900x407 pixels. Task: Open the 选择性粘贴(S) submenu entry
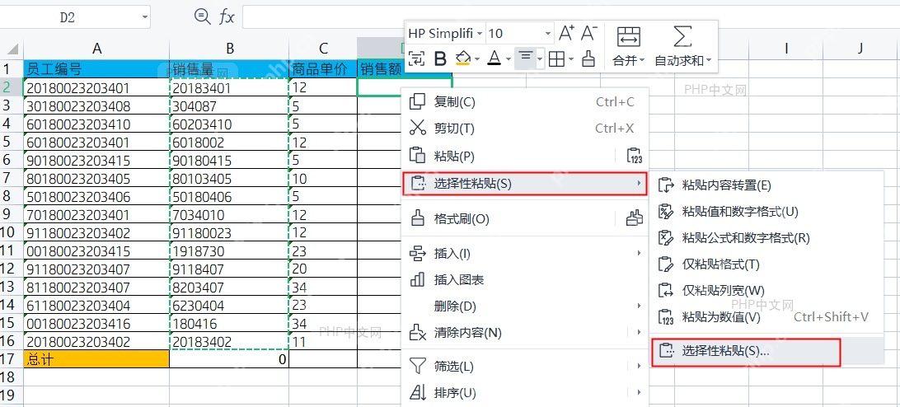pyautogui.click(x=524, y=184)
